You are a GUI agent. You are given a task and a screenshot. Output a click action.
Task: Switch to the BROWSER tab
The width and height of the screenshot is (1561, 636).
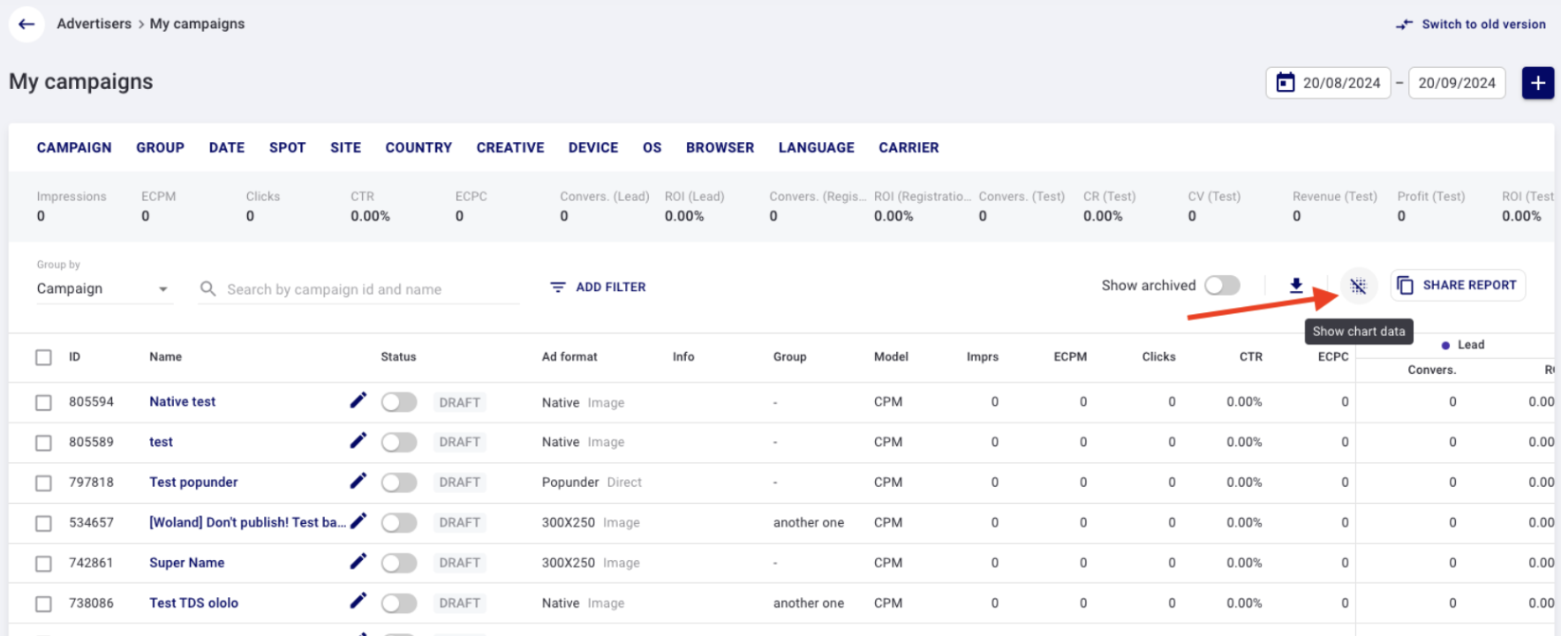(720, 147)
